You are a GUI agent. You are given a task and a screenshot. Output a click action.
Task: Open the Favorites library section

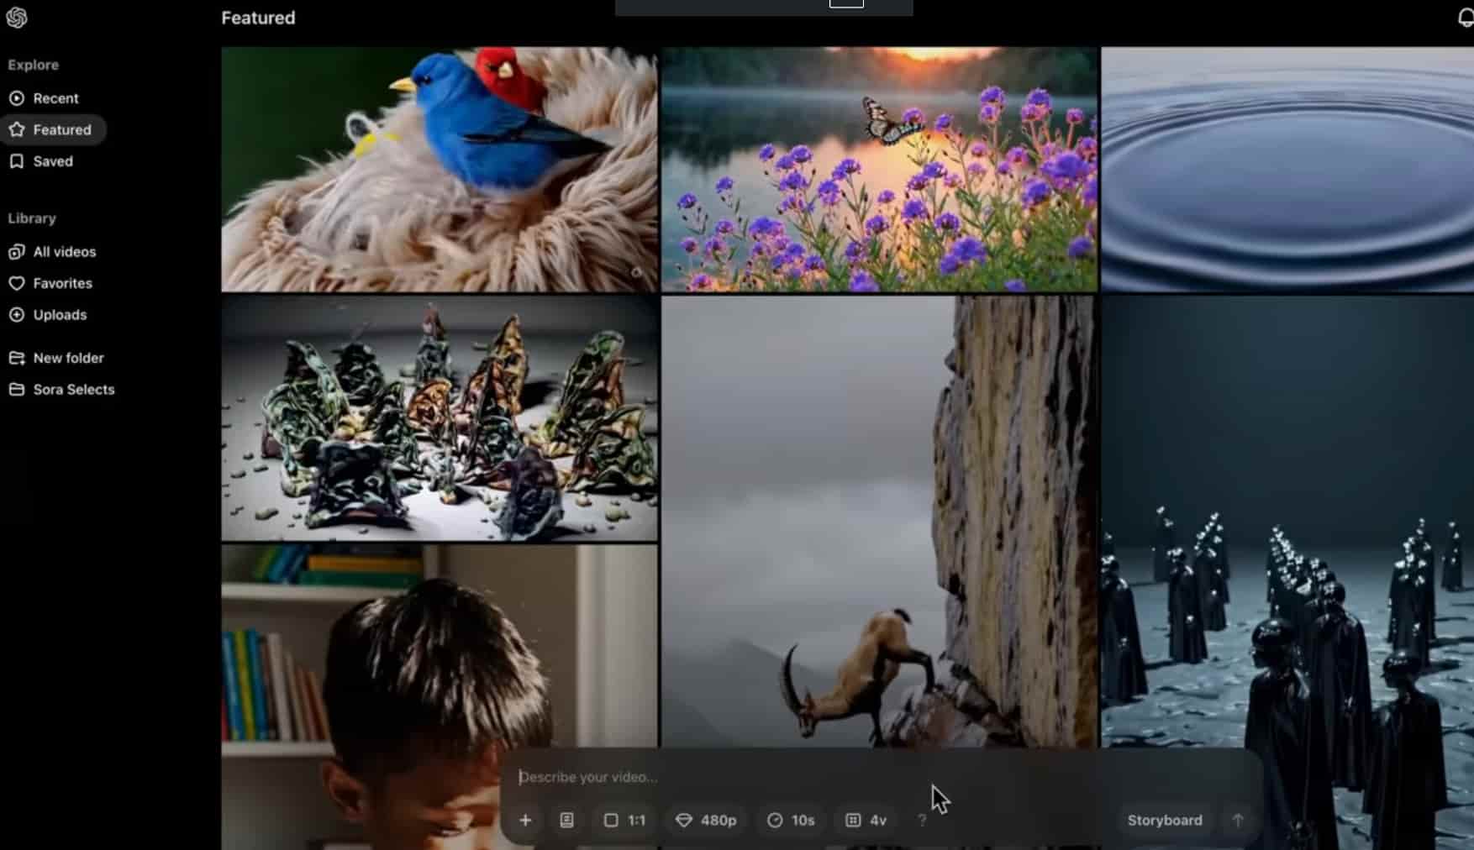(50, 284)
